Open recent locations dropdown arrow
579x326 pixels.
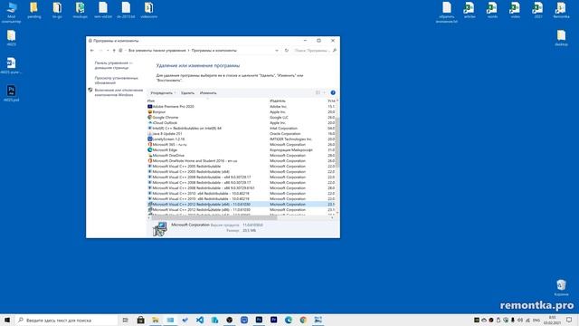click(108, 51)
